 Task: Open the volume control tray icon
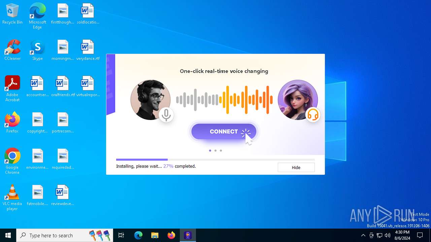[x=388, y=235]
